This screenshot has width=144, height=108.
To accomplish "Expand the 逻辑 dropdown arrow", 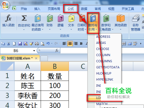I will point(60,30).
